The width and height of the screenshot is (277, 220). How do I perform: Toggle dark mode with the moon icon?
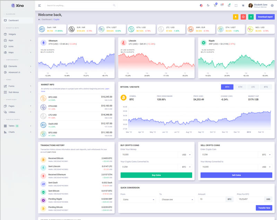tap(208, 6)
